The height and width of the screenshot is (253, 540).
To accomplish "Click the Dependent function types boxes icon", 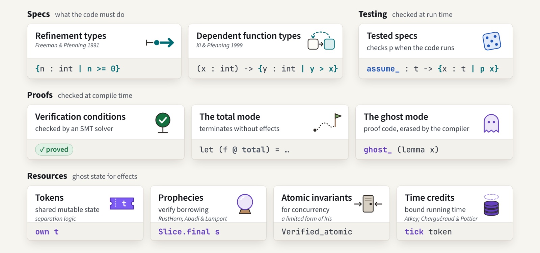I will point(321,41).
